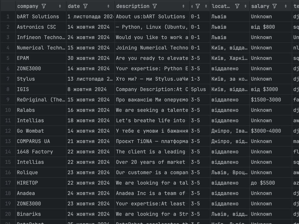Open filter for company column
This screenshot has width=299, height=224.
click(44, 6)
